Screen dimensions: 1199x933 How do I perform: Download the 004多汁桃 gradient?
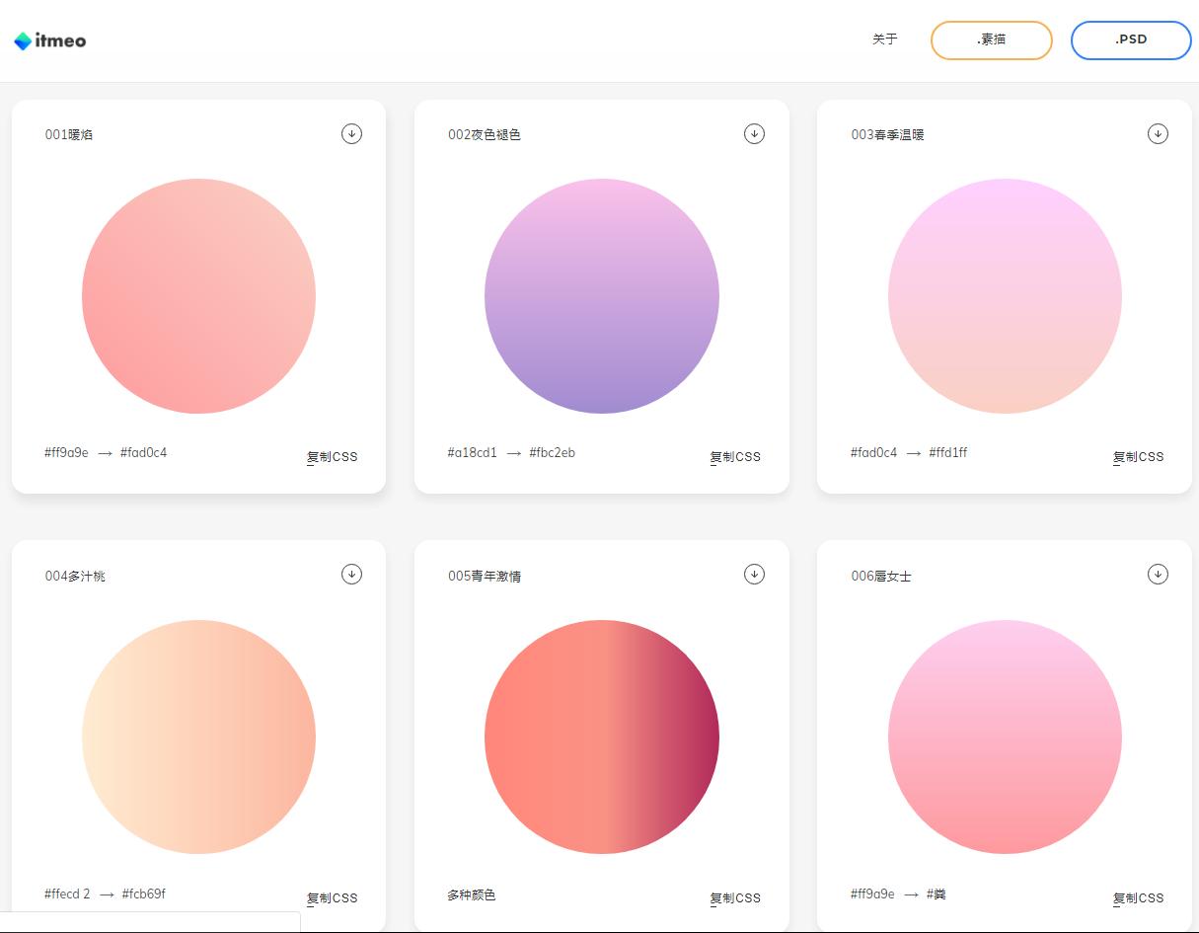coord(351,574)
